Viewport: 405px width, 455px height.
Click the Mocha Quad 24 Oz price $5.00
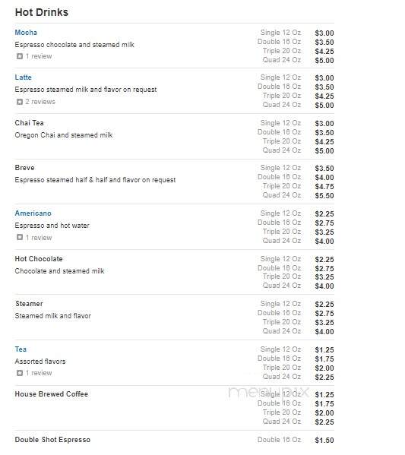[324, 61]
